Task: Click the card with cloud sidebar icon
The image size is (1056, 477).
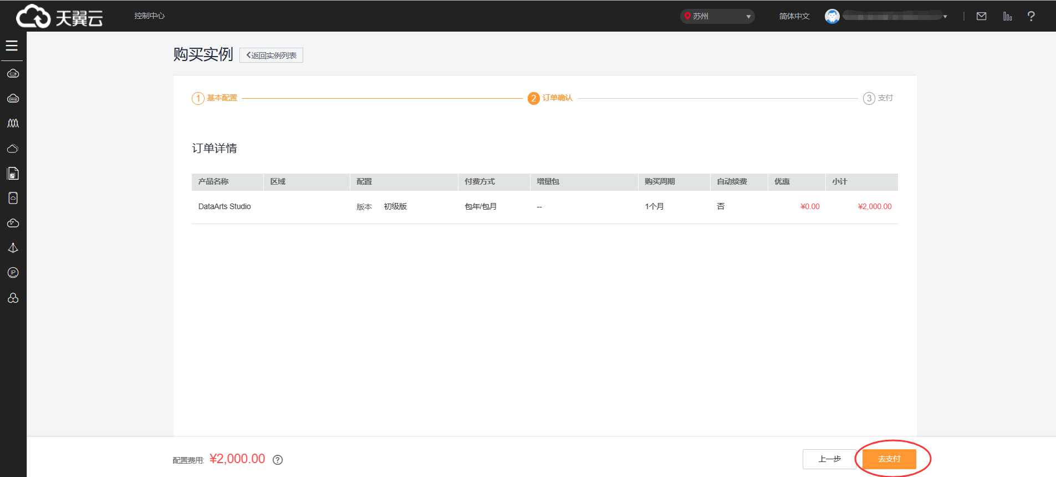Action: 13,198
